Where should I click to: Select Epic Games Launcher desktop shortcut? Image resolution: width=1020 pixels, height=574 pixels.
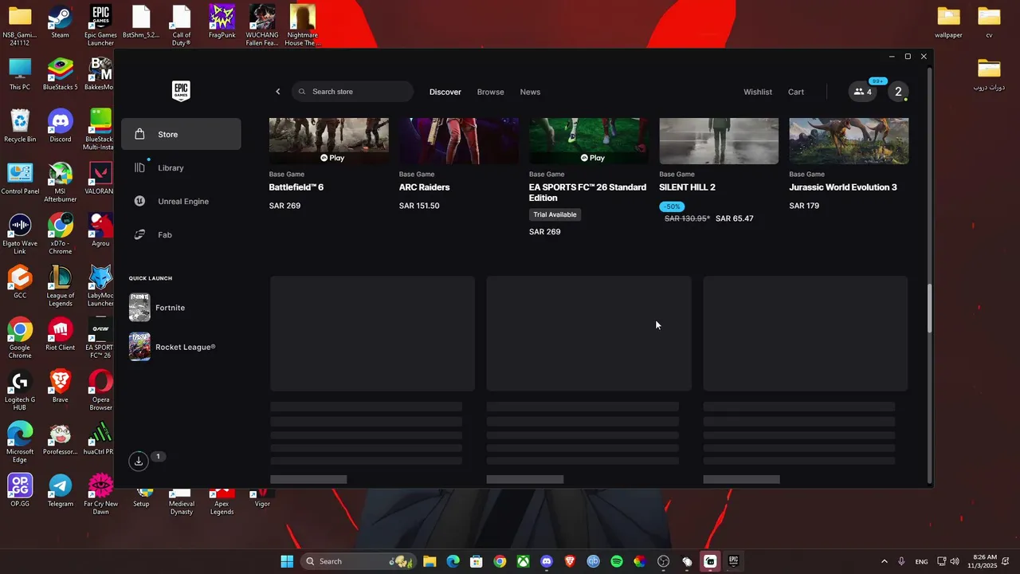click(100, 26)
